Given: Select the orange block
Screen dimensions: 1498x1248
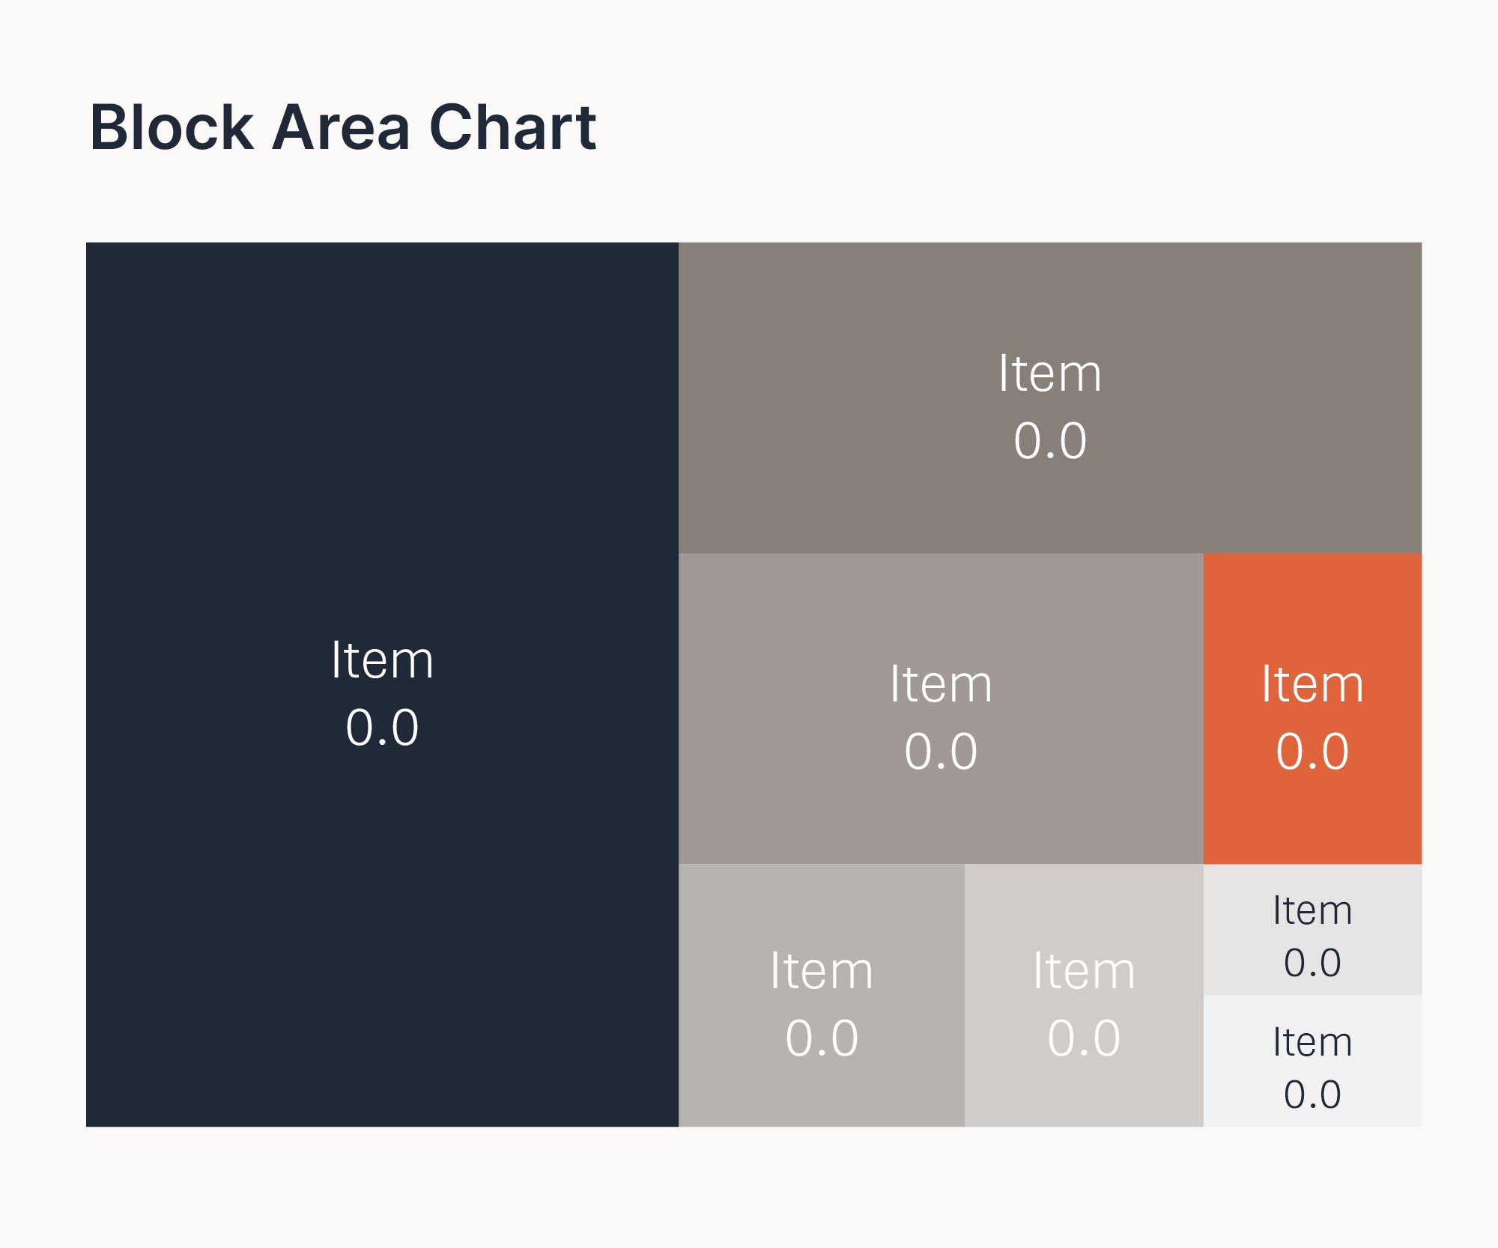Looking at the screenshot, I should point(1312,709).
